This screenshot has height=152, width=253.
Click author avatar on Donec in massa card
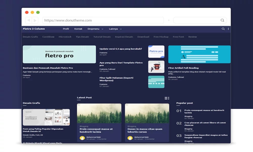point(130,138)
